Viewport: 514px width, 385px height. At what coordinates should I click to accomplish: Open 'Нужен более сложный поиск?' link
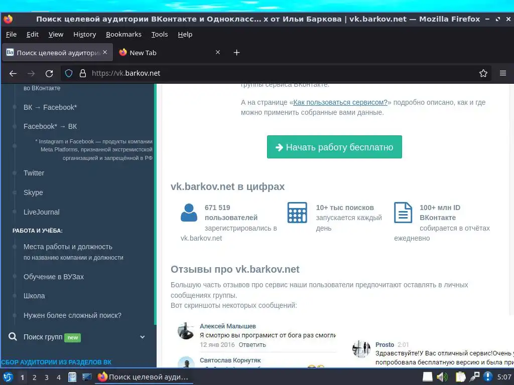point(72,315)
